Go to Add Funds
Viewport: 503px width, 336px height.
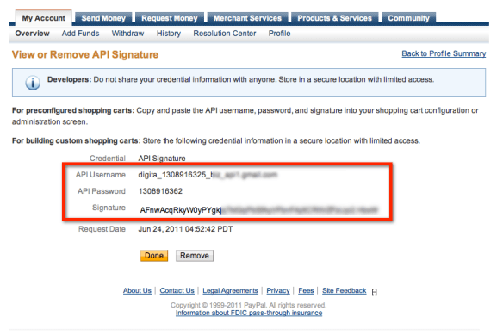point(80,34)
